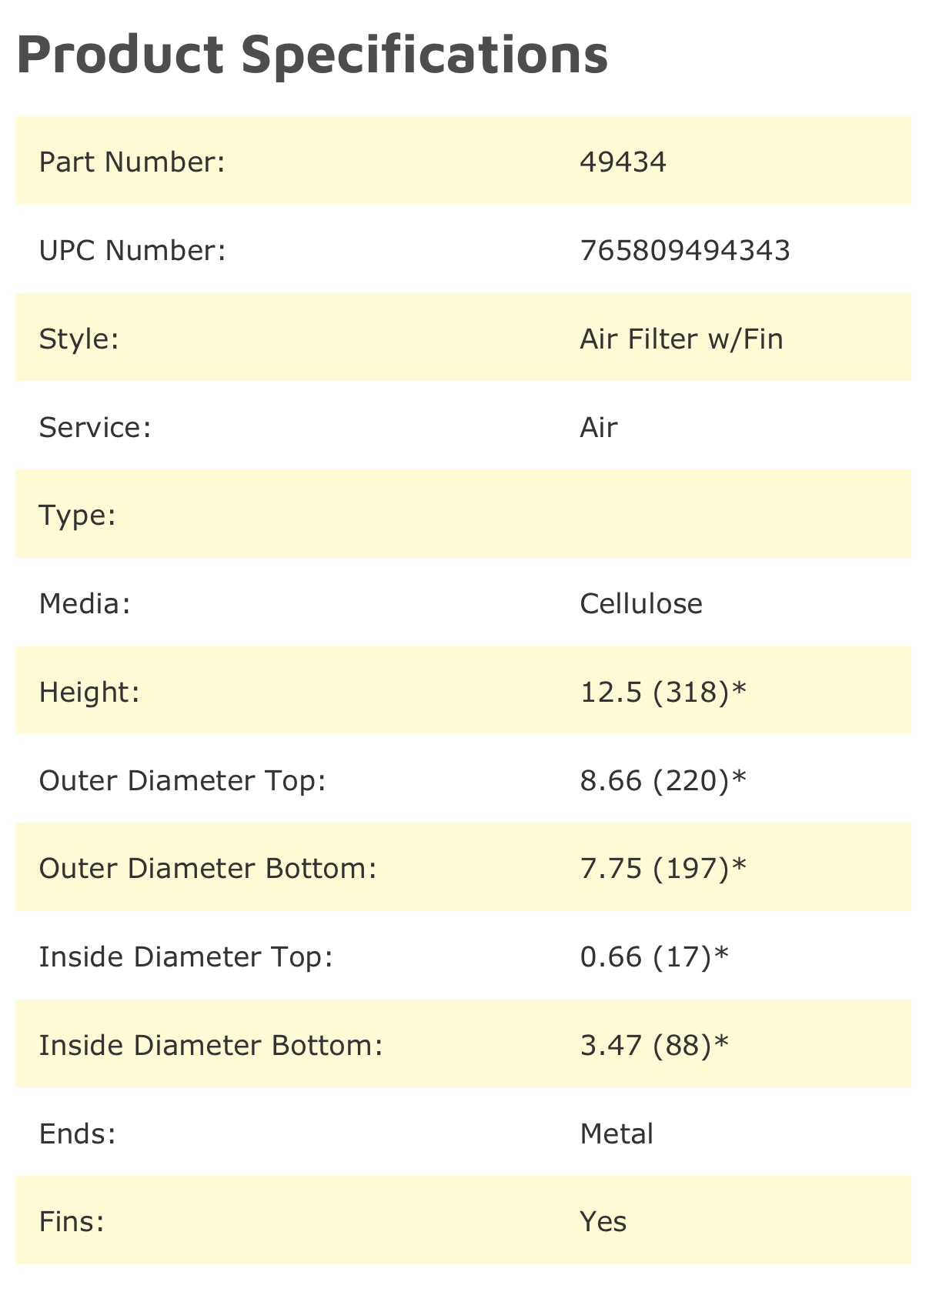Select the UPC number 765809494343

[684, 251]
